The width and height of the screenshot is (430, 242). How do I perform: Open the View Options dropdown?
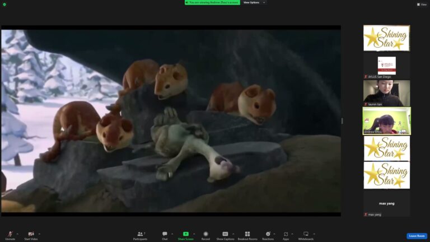pos(254,2)
